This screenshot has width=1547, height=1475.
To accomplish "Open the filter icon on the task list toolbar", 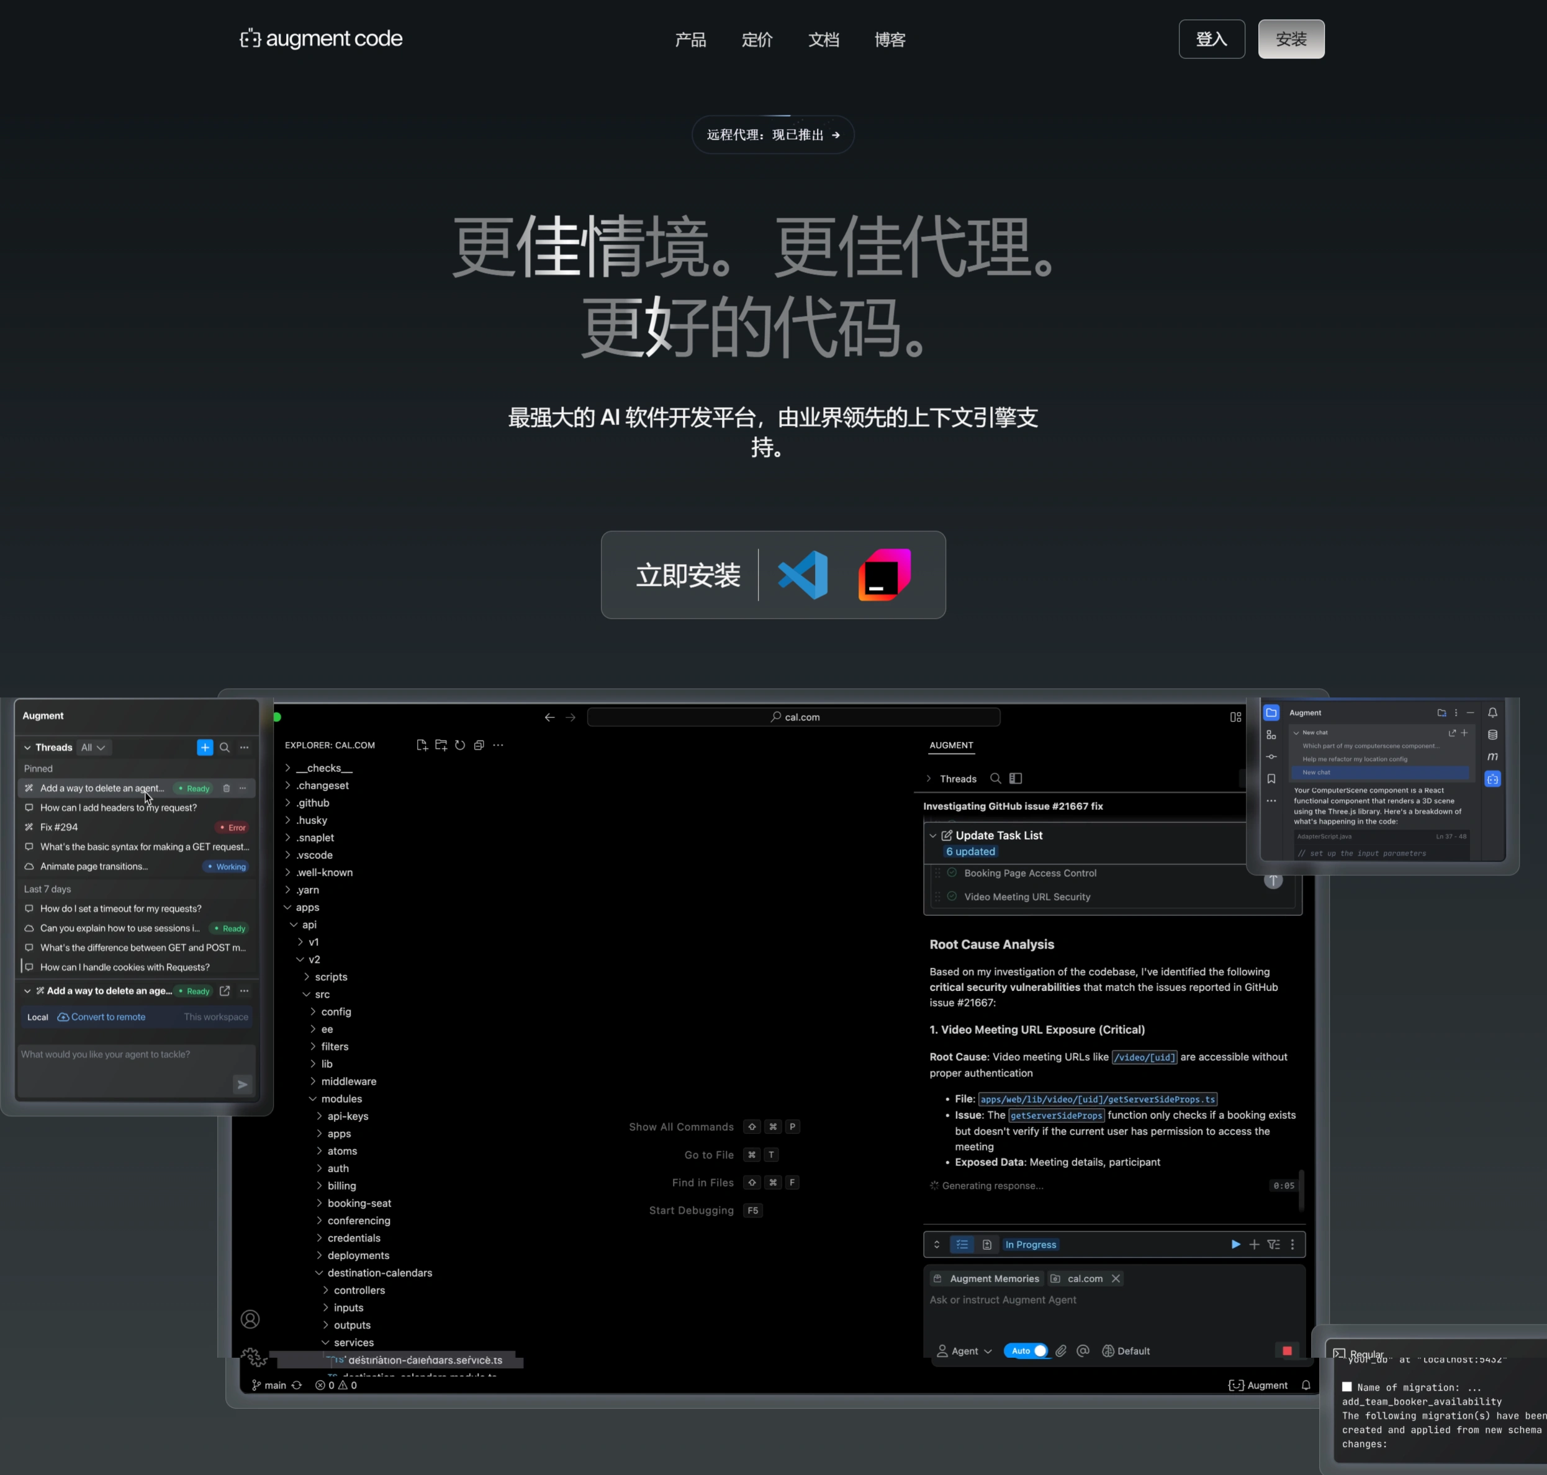I will click(1274, 1245).
